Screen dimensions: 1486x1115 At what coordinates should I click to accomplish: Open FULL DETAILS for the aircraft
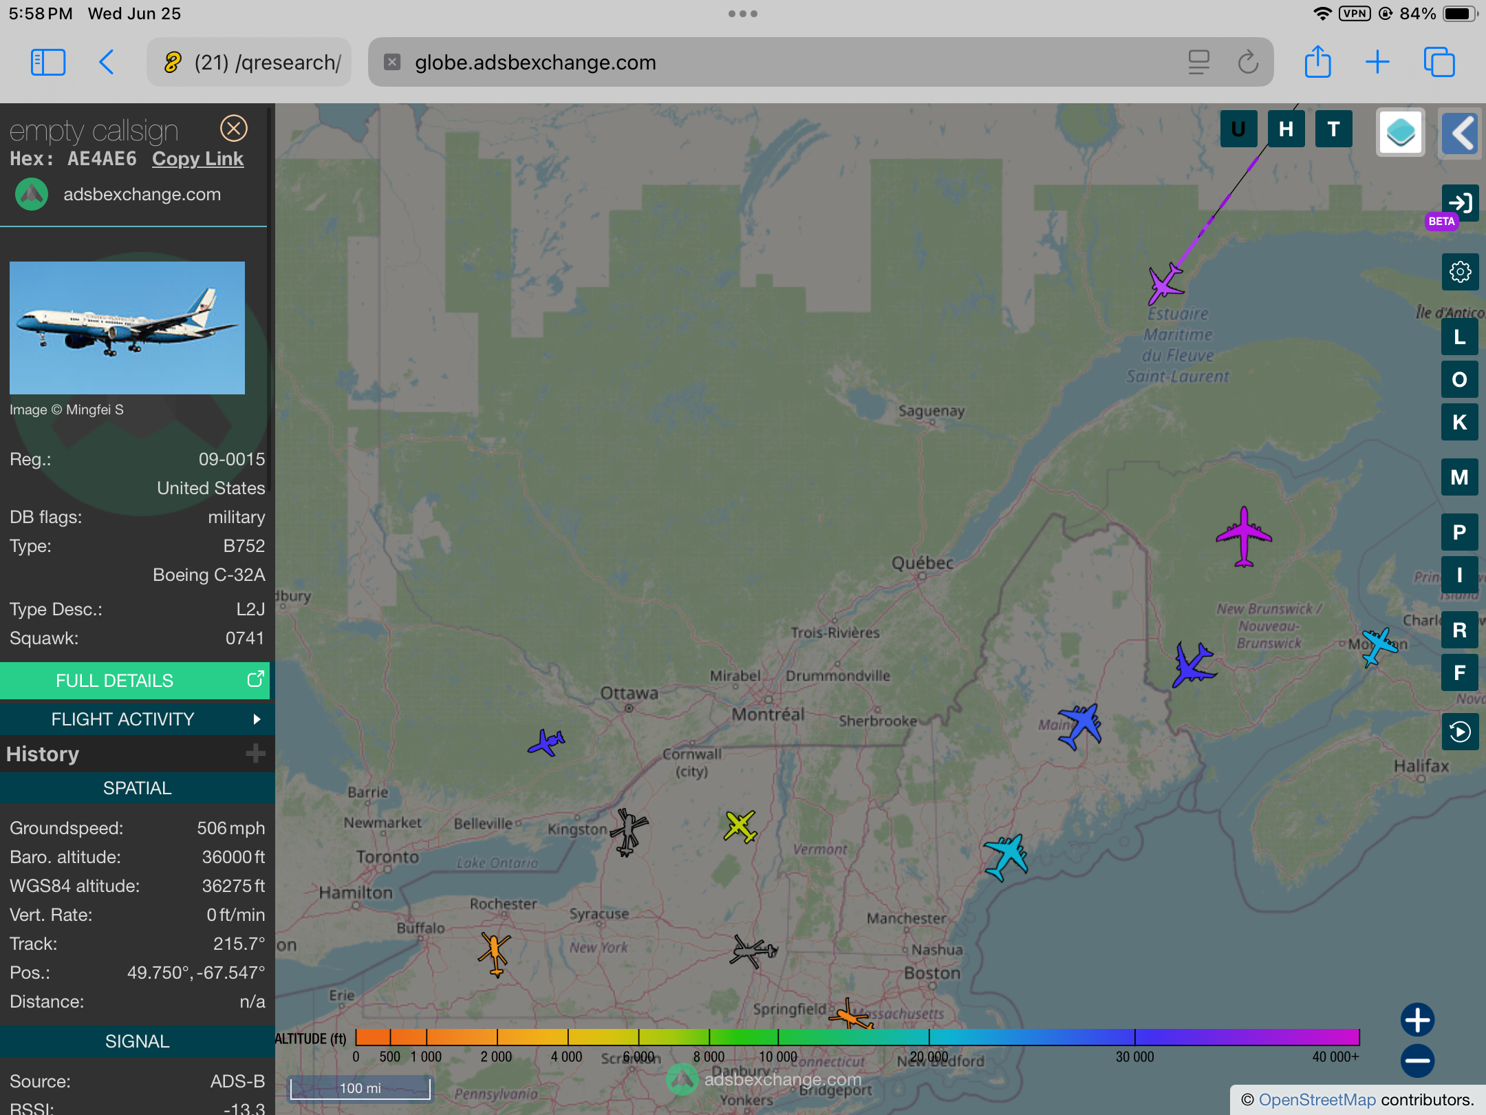[135, 680]
